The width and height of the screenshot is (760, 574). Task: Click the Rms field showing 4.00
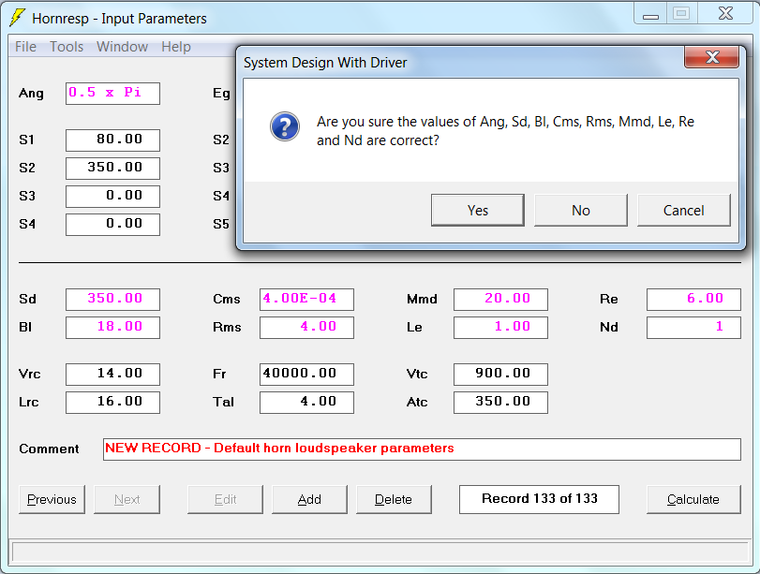306,328
